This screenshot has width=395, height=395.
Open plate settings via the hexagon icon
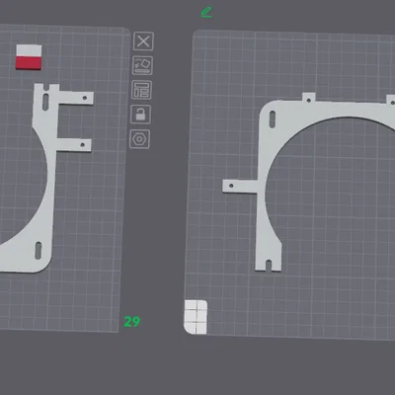pos(139,139)
